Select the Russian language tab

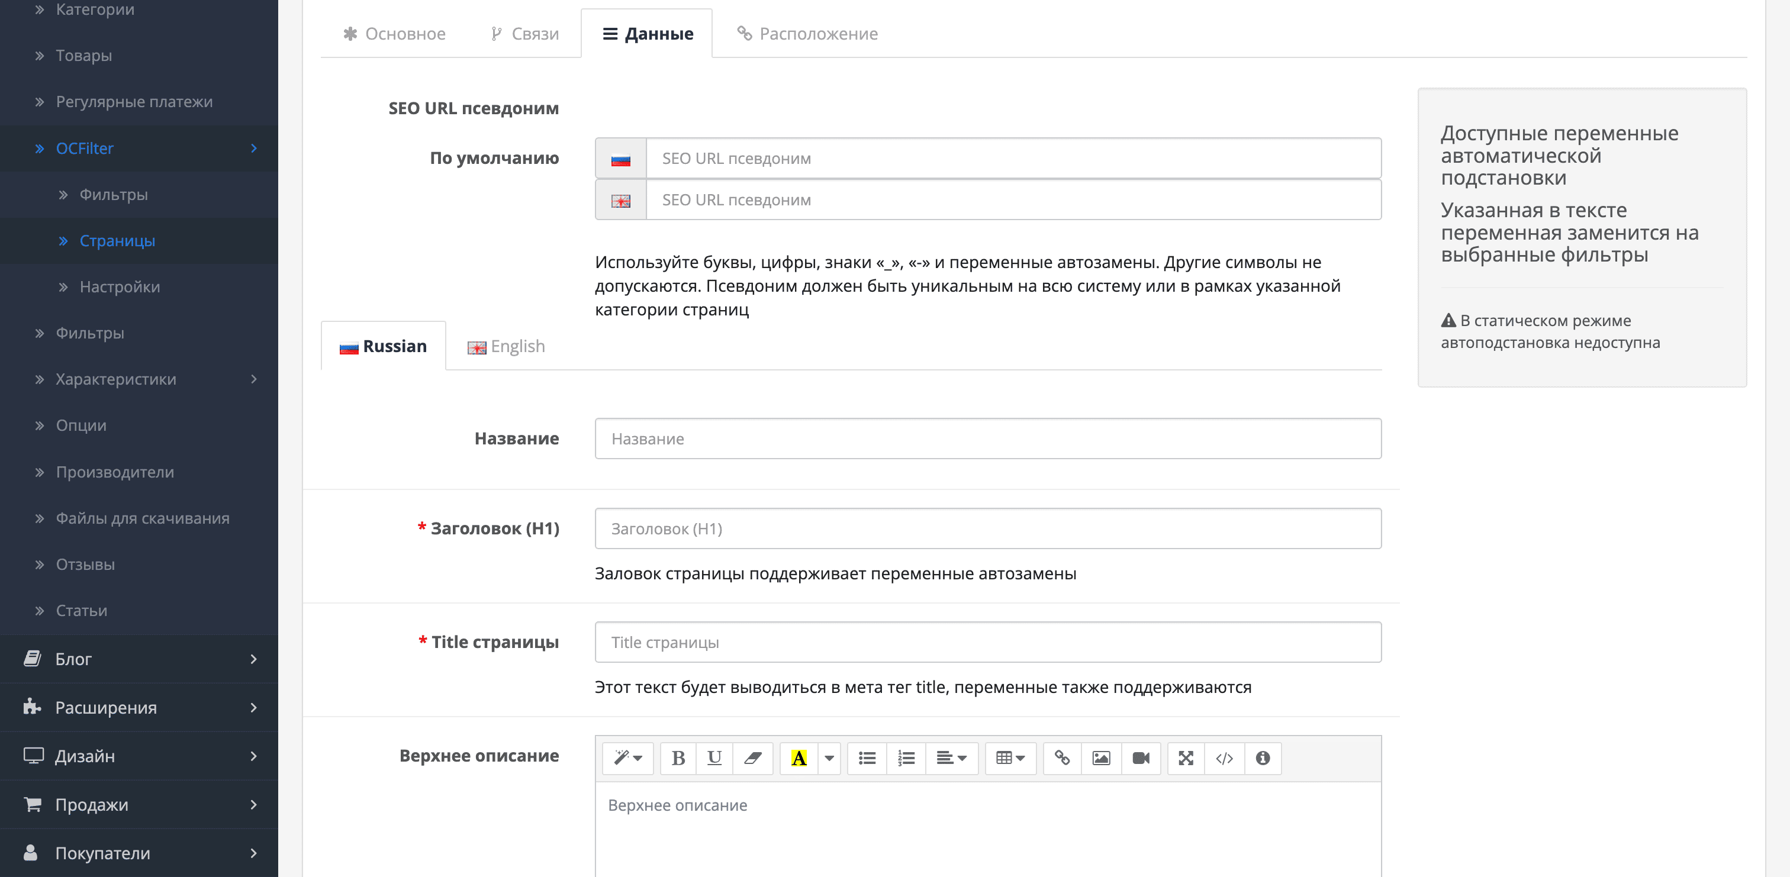[384, 346]
